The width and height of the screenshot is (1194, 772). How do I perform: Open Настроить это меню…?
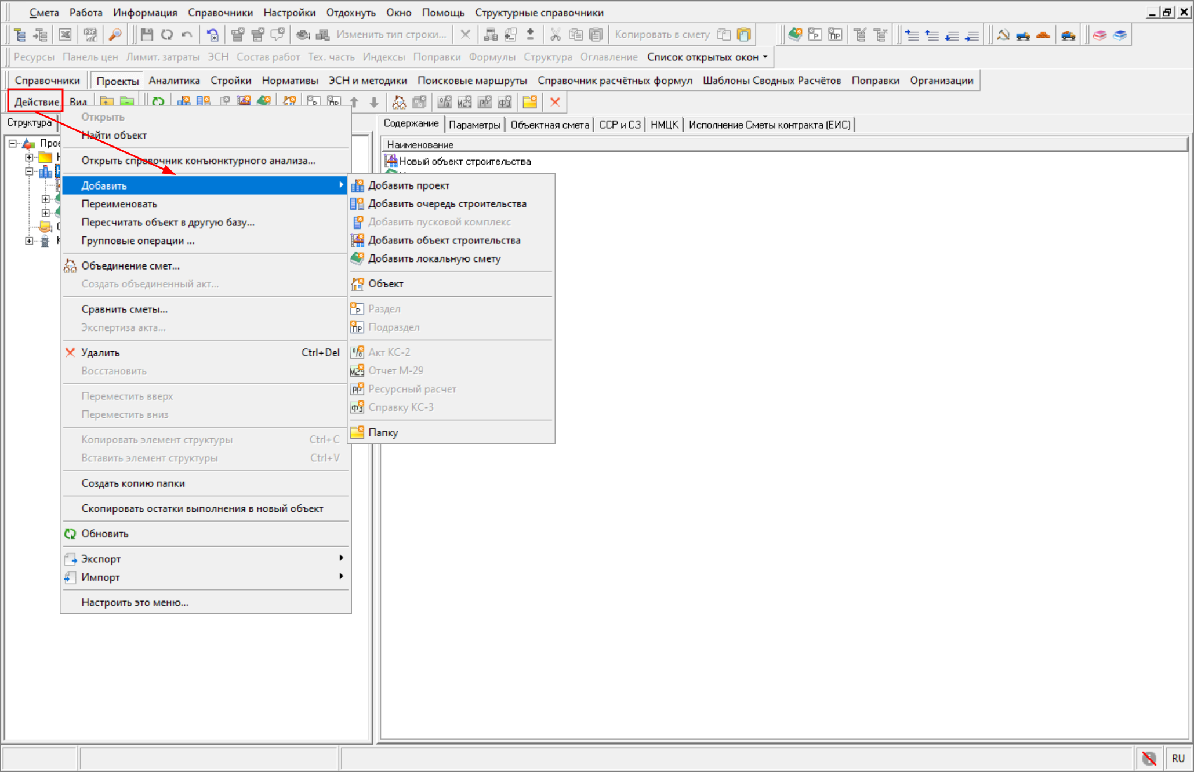[206, 603]
